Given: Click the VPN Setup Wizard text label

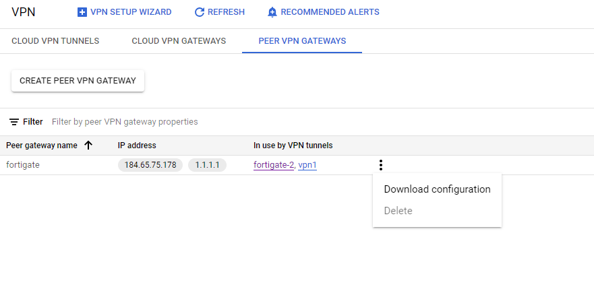Looking at the screenshot, I should point(131,12).
